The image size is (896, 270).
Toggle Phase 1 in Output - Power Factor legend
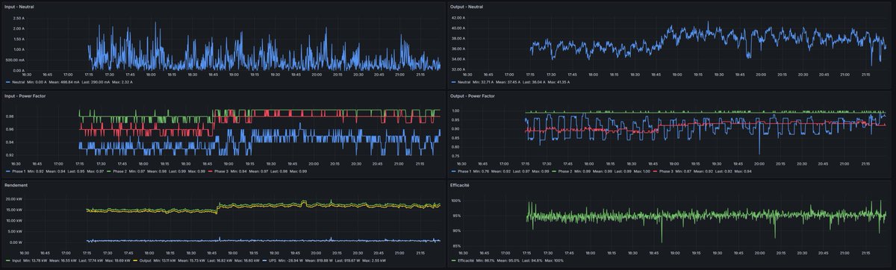(464, 171)
